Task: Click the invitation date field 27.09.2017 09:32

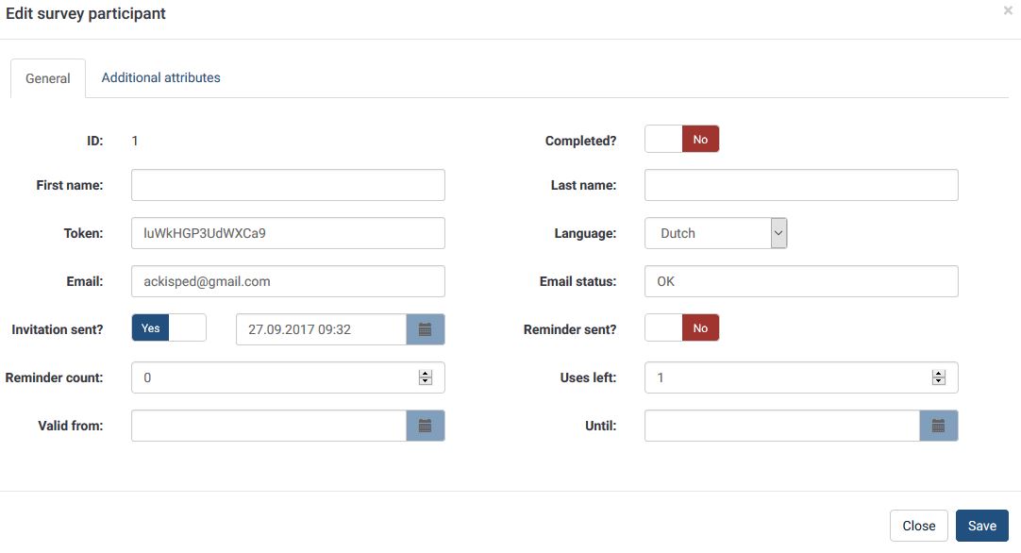Action: (x=321, y=329)
